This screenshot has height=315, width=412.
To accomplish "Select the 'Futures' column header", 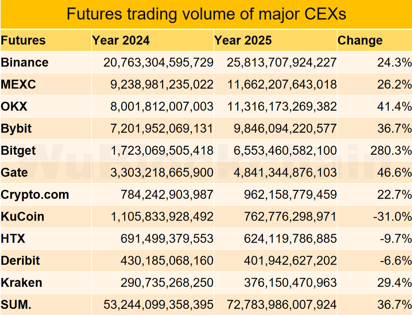I will 23,40.
